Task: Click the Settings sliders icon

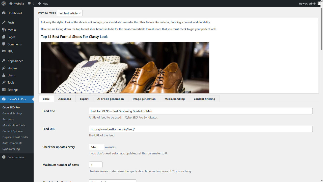Action: point(4,90)
